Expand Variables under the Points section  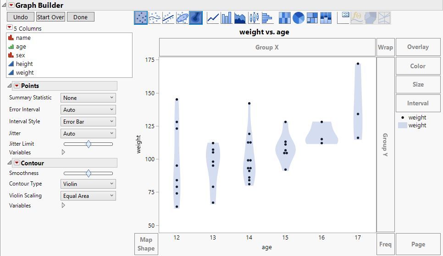(x=63, y=152)
